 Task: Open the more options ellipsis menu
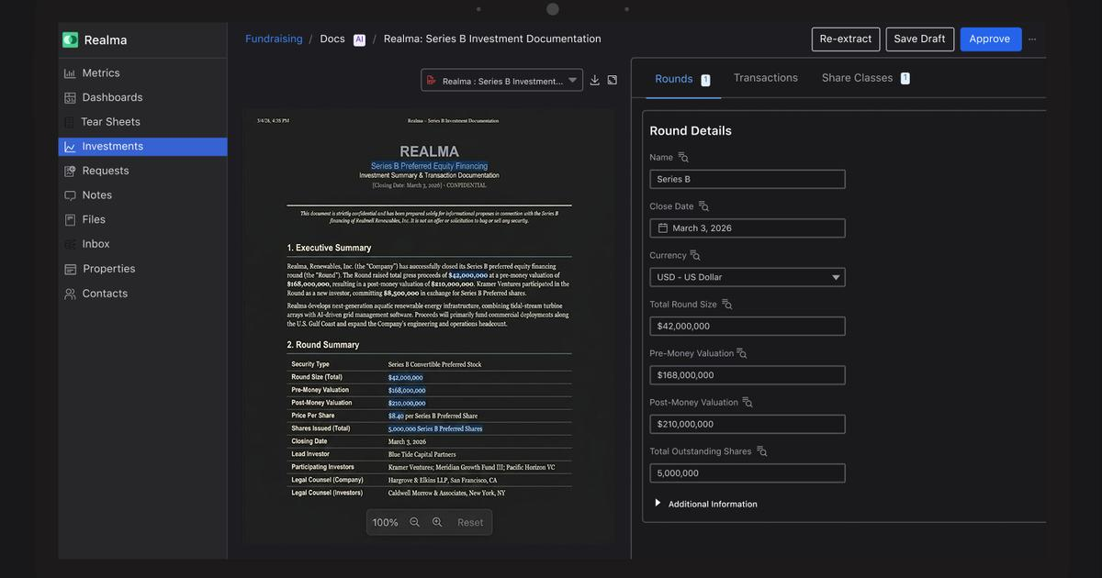[x=1032, y=39]
